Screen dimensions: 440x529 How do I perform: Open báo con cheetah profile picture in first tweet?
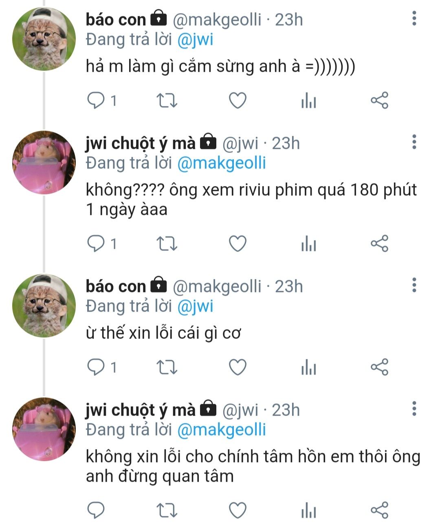click(44, 39)
